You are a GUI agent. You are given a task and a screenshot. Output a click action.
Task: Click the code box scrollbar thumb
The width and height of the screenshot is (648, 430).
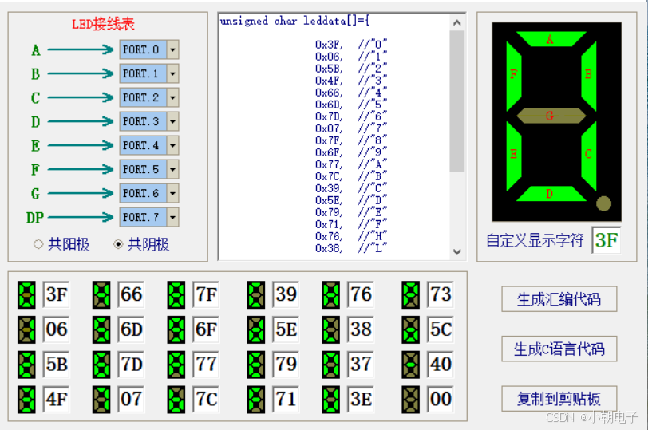click(x=457, y=101)
